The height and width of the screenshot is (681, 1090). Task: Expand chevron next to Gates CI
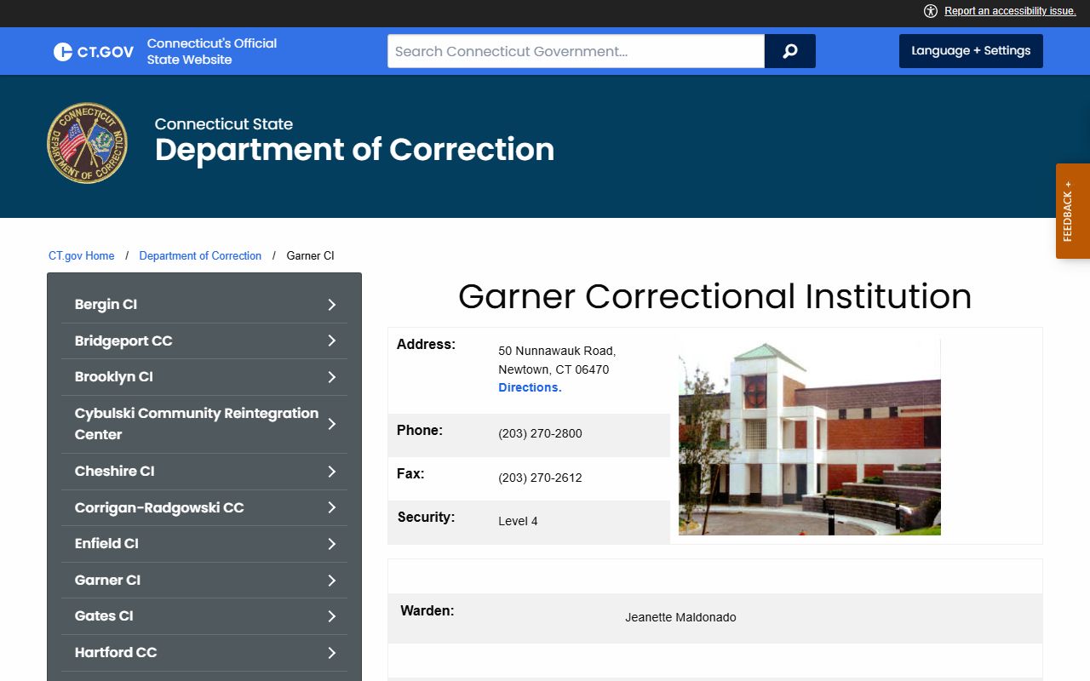tap(332, 616)
